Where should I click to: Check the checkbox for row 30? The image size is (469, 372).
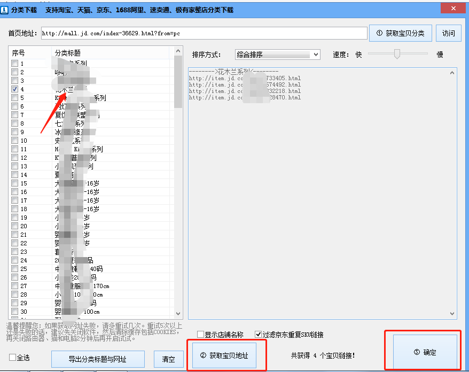click(14, 312)
